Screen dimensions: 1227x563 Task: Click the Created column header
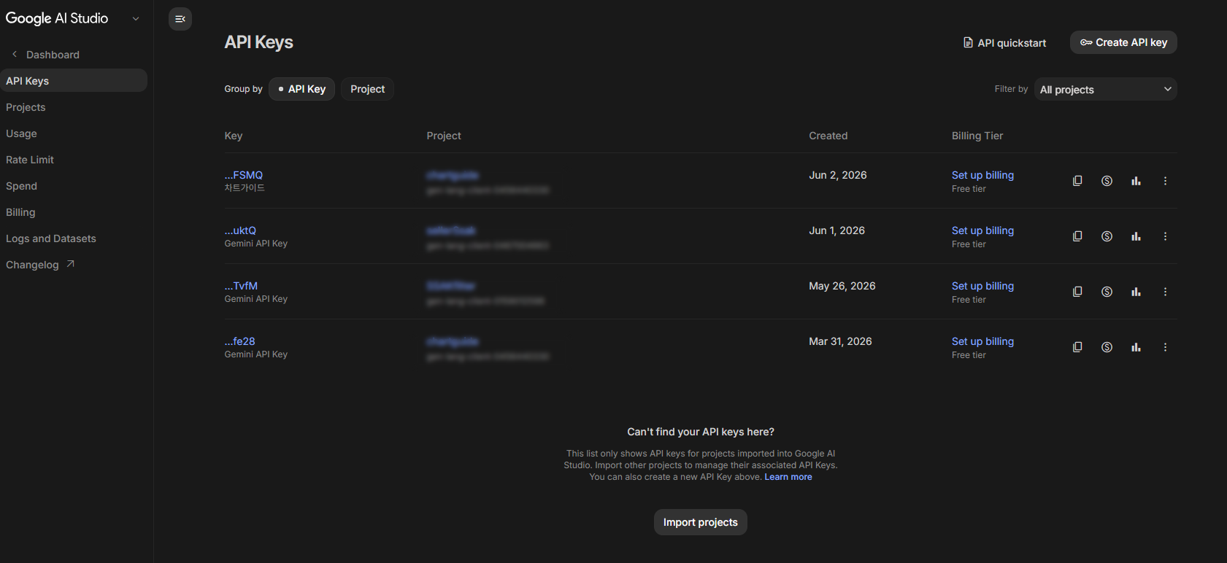(x=828, y=136)
